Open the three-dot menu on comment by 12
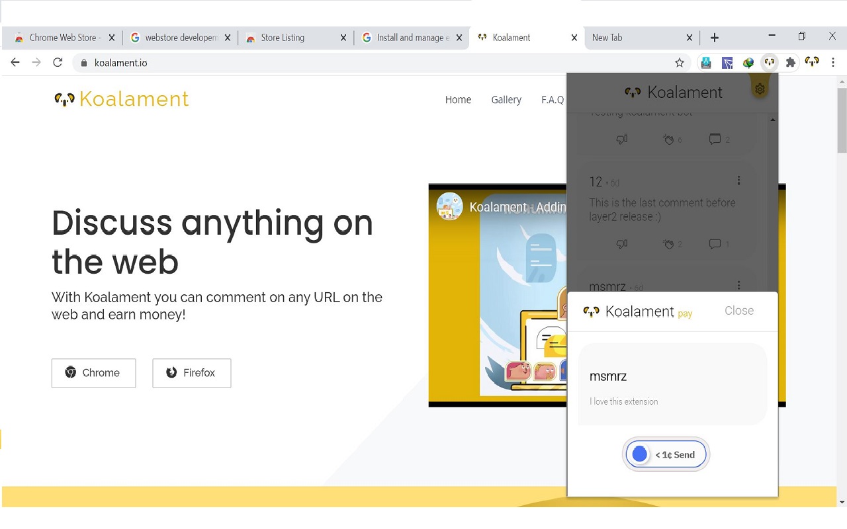 [x=739, y=180]
